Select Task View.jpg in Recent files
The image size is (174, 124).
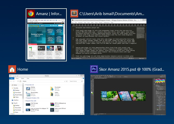pos(32,105)
